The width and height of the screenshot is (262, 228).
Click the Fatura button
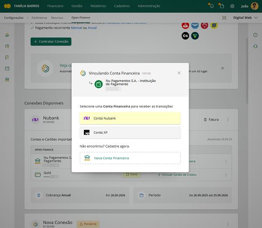pyautogui.click(x=211, y=120)
